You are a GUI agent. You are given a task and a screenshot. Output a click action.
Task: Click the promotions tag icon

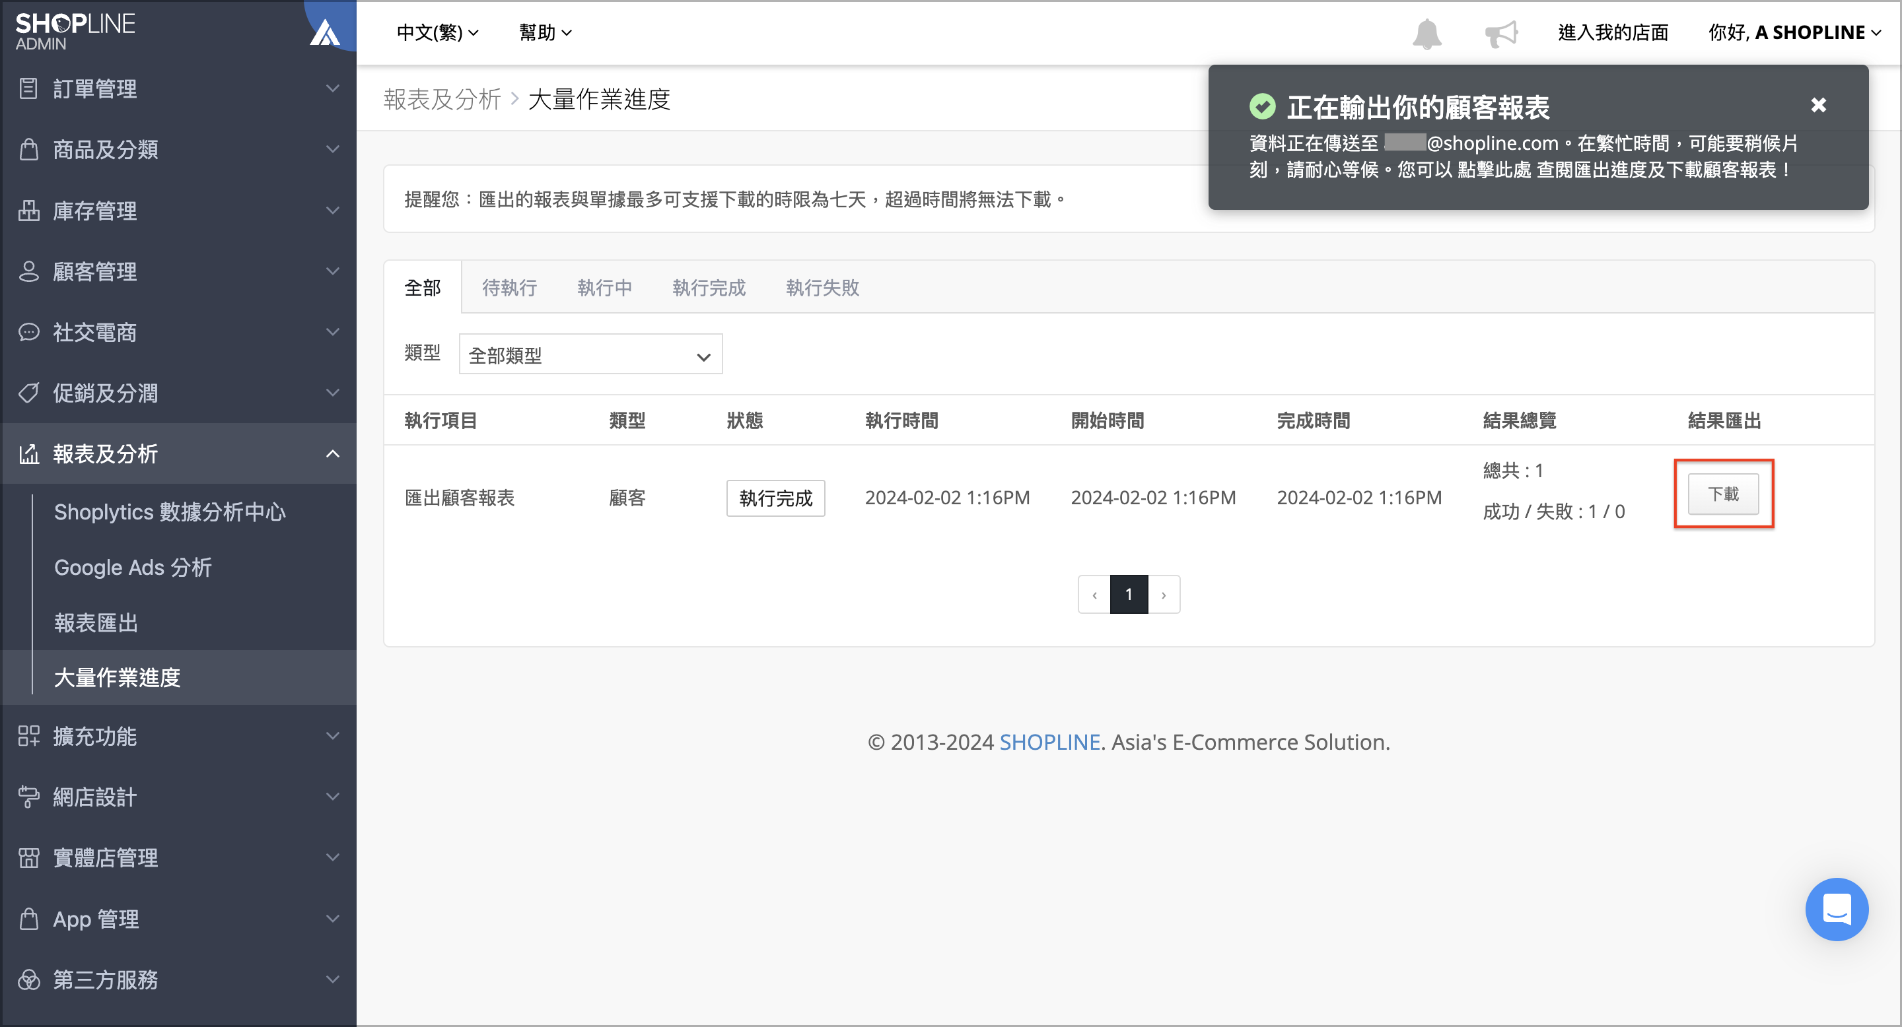(x=29, y=393)
